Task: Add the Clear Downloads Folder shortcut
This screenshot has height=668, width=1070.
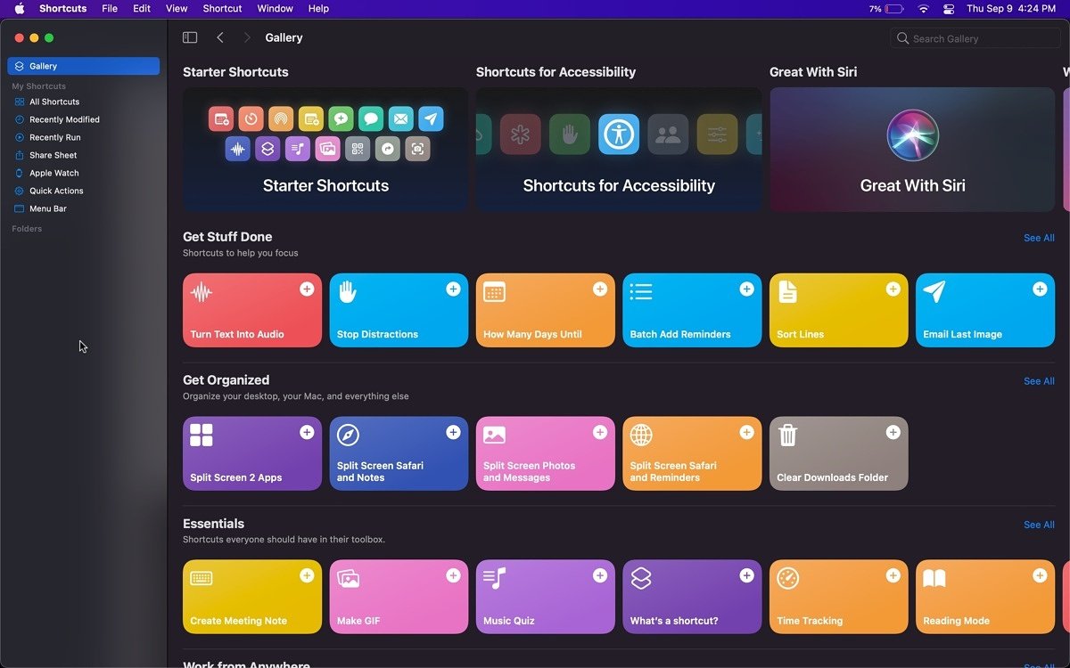Action: point(893,432)
